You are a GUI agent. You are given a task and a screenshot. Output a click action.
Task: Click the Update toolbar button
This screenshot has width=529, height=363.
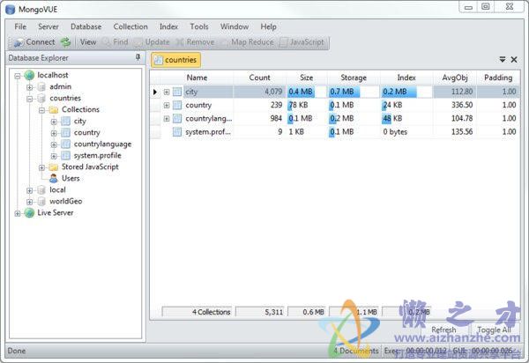153,42
